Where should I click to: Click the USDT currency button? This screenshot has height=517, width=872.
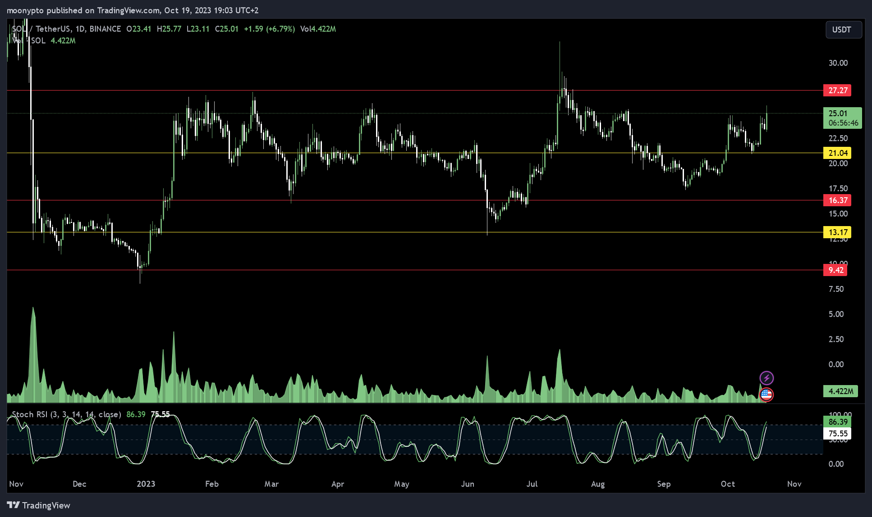tap(844, 30)
